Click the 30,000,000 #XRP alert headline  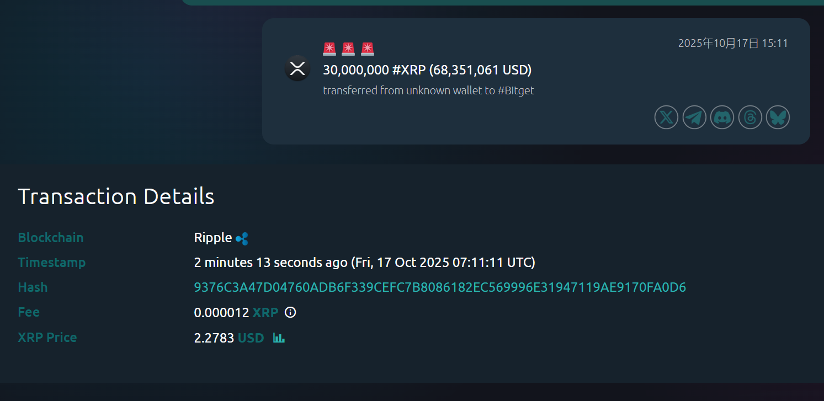(x=427, y=70)
